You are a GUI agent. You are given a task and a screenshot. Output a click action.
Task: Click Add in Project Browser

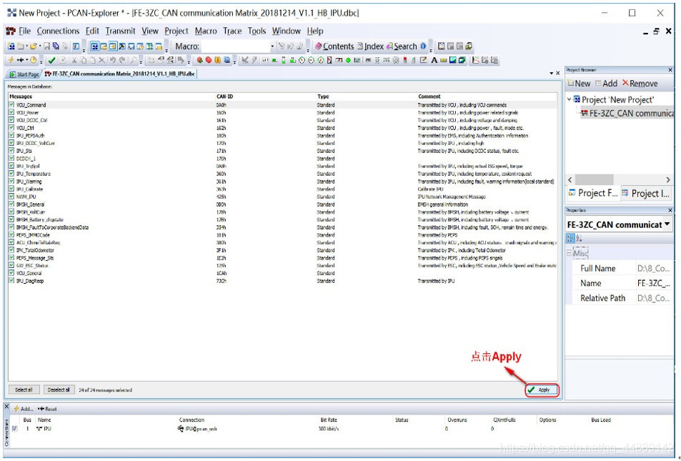pos(606,84)
